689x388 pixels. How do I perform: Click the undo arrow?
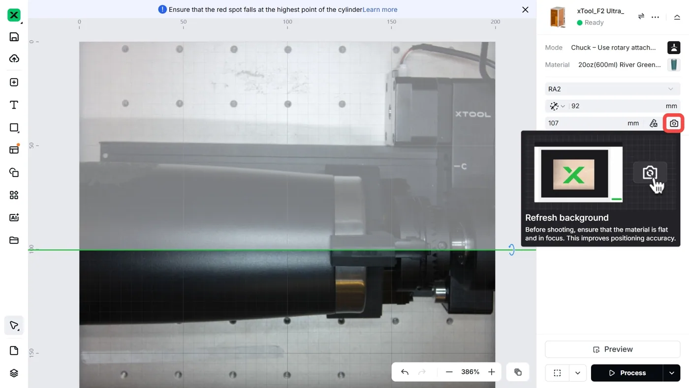click(405, 372)
